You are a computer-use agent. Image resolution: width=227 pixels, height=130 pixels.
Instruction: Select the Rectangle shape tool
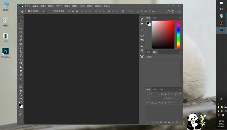point(21,87)
